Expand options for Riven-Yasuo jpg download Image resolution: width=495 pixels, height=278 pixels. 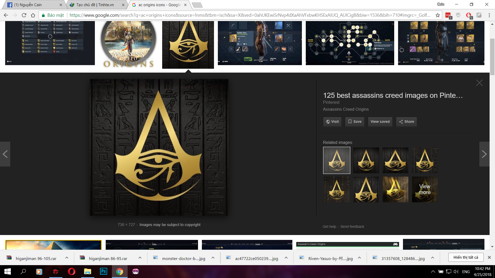[359, 258]
